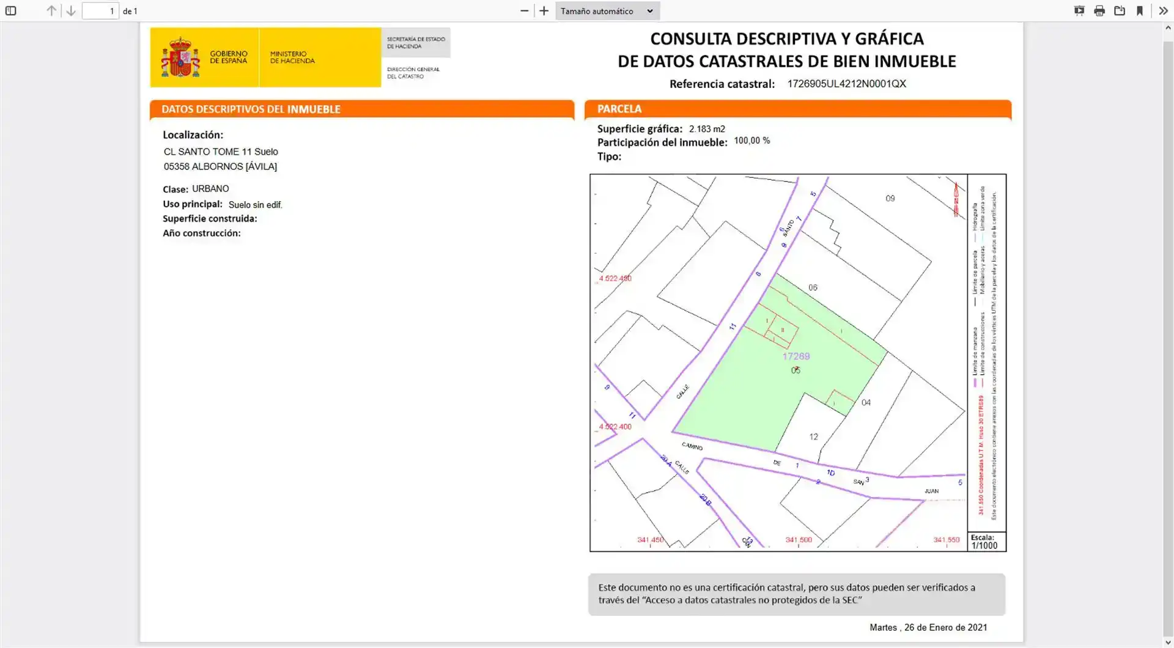The height and width of the screenshot is (648, 1174).
Task: Click the bookmark current view icon
Action: click(x=1140, y=11)
